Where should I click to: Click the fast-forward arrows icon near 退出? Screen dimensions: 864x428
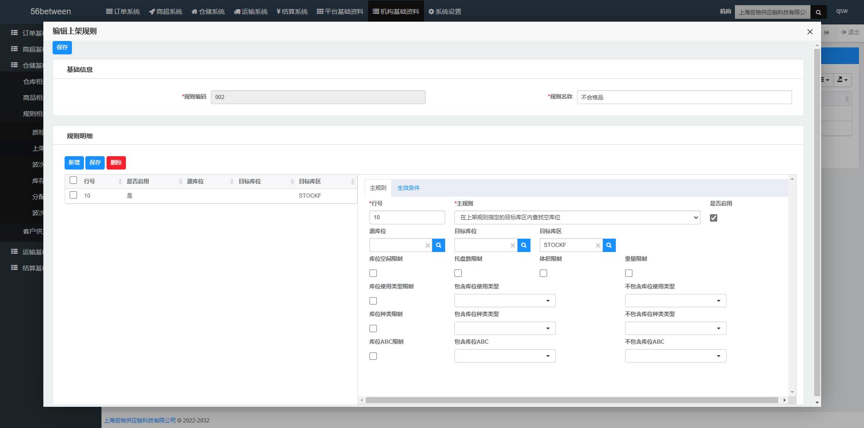[827, 32]
